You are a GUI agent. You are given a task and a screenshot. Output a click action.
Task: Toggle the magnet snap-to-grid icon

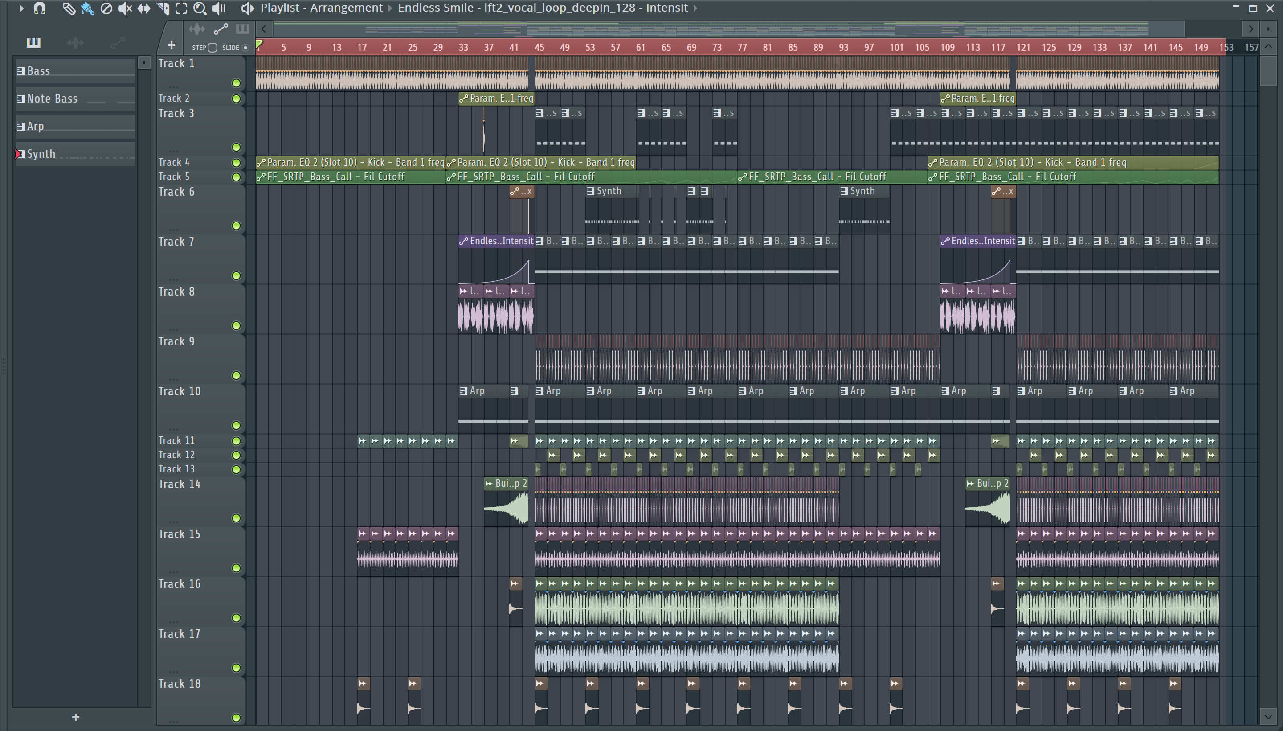click(39, 8)
